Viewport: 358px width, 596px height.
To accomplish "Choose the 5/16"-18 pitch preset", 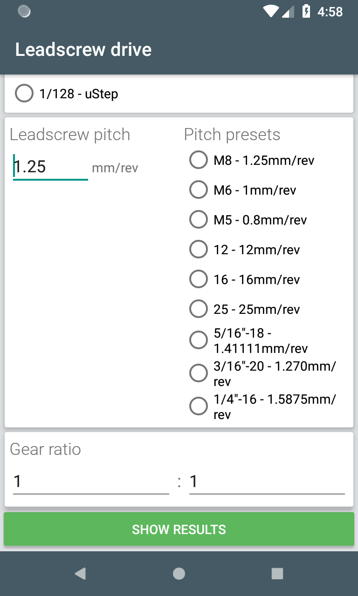I will click(248, 340).
